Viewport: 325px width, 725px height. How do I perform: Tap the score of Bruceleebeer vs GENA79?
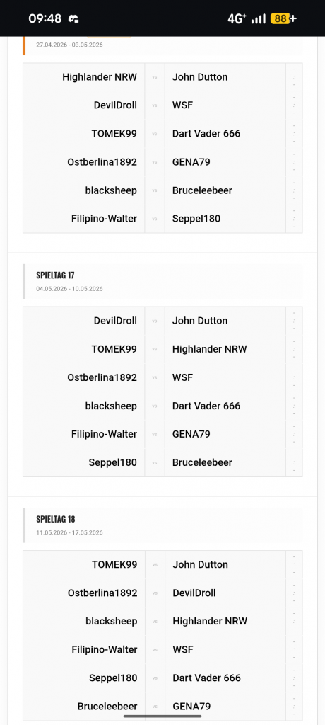coord(294,707)
